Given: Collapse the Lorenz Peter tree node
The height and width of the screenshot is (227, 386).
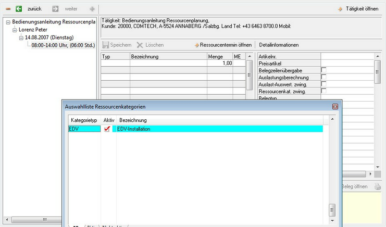Looking at the screenshot, I should click(x=15, y=30).
